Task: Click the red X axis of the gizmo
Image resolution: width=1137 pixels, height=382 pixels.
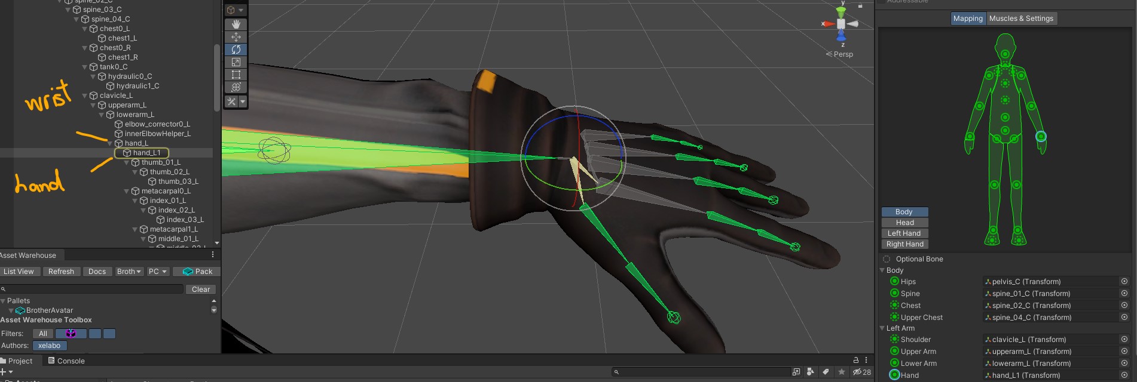Action: (827, 24)
